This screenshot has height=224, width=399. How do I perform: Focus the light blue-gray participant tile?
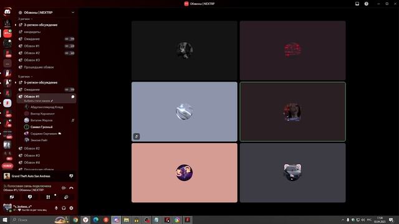click(185, 111)
